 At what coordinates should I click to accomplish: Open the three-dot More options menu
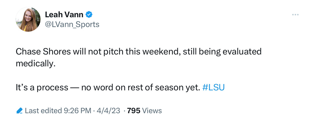click(295, 15)
